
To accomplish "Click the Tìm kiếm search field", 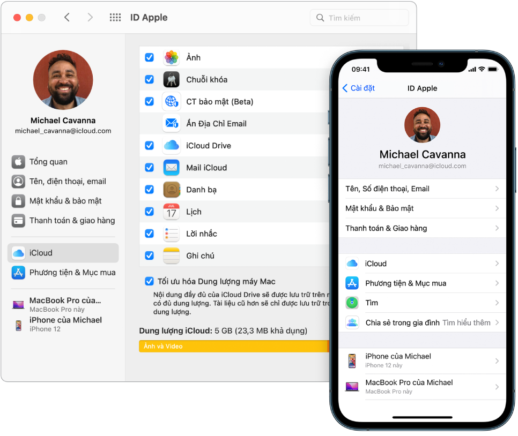I will pos(359,17).
